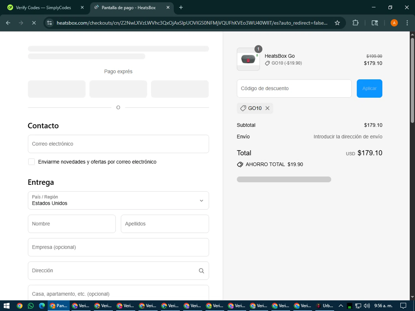415x311 pixels.
Task: Open the notification center icon
Action: [403, 306]
